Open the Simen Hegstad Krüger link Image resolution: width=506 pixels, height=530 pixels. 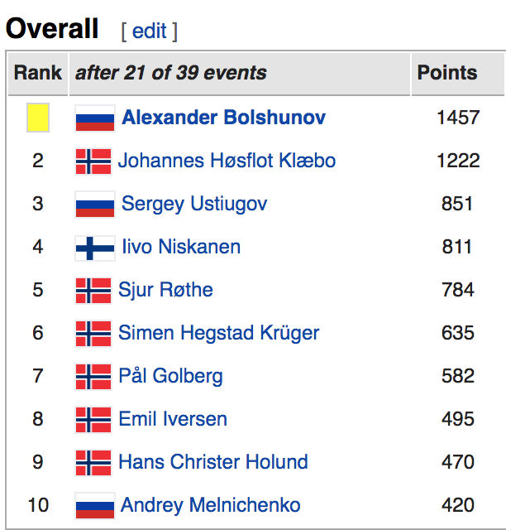tap(218, 333)
